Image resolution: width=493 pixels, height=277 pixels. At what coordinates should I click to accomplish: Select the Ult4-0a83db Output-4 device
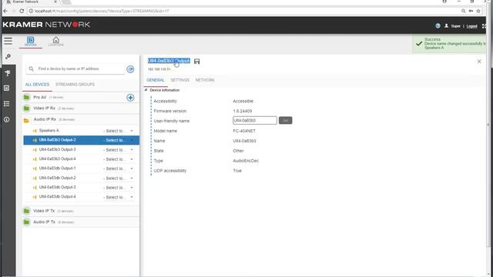(57, 197)
